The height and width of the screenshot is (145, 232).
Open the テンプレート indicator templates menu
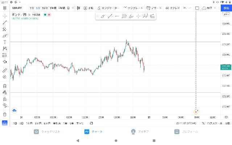click(133, 8)
